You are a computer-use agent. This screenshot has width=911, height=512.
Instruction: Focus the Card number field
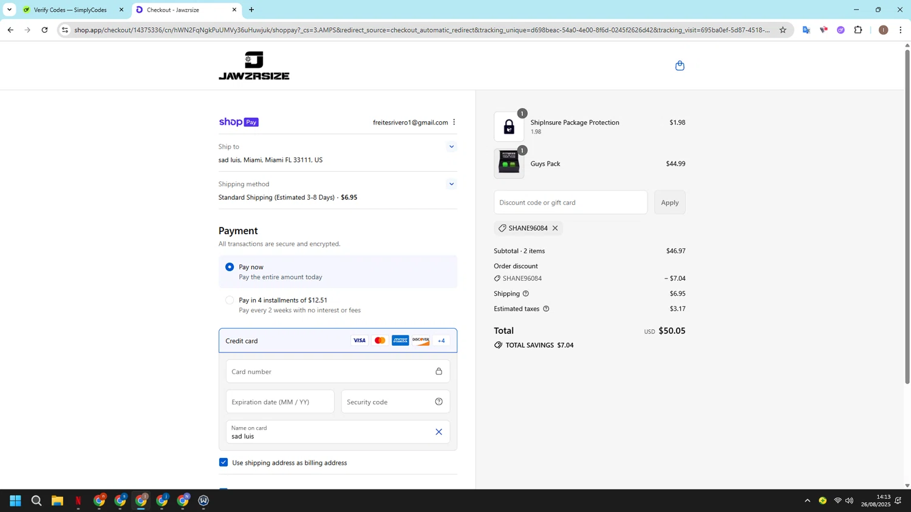click(x=338, y=371)
